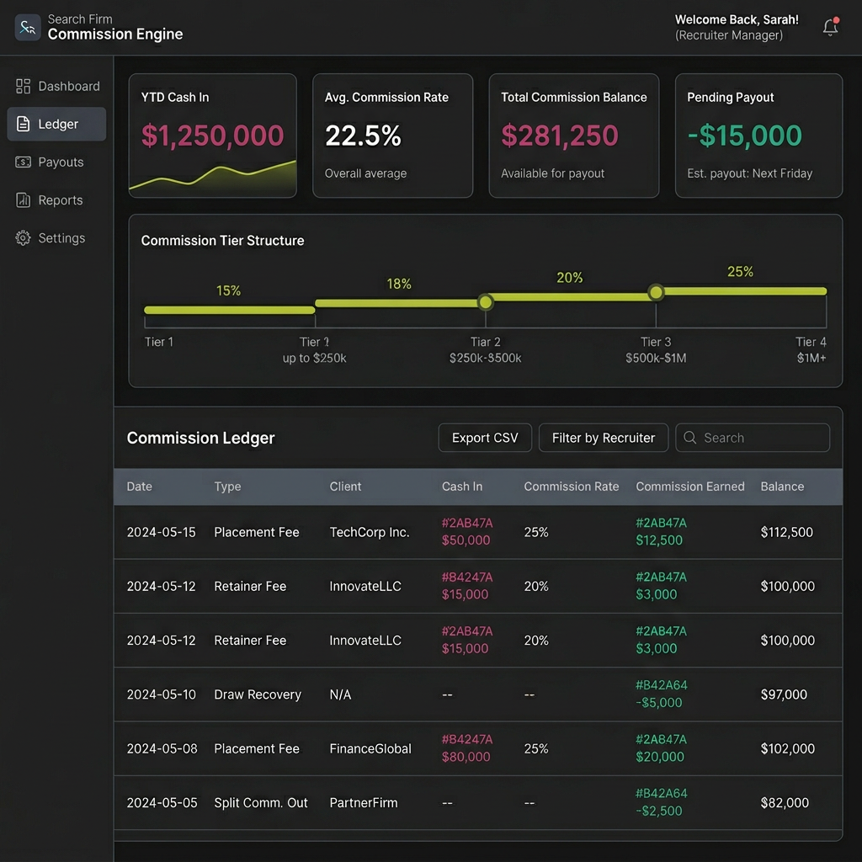Open Dashboard in the sidebar
The width and height of the screenshot is (862, 862).
click(56, 87)
